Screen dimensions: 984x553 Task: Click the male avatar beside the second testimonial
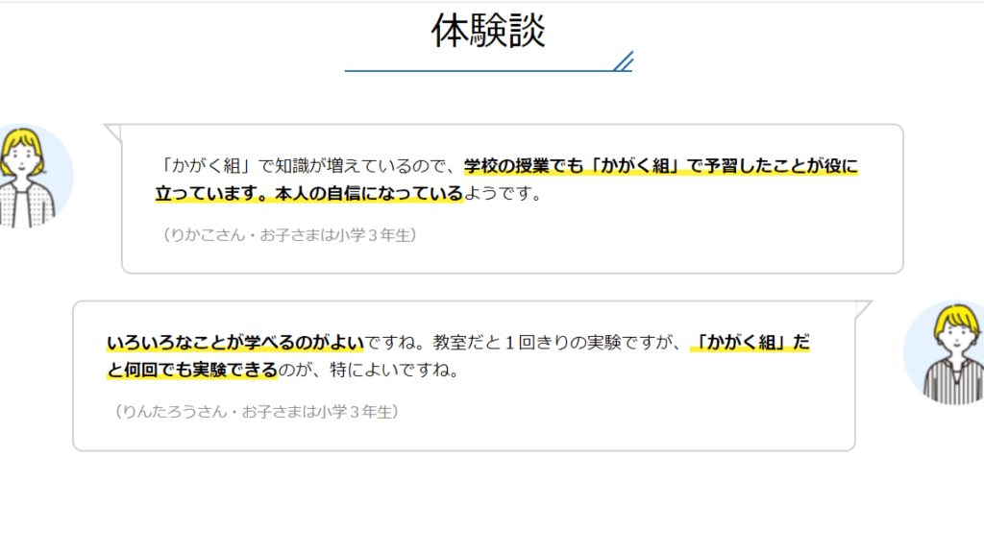tap(947, 353)
